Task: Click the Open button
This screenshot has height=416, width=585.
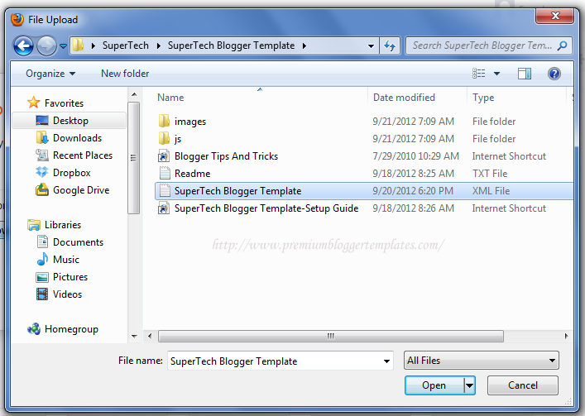Action: click(x=434, y=385)
